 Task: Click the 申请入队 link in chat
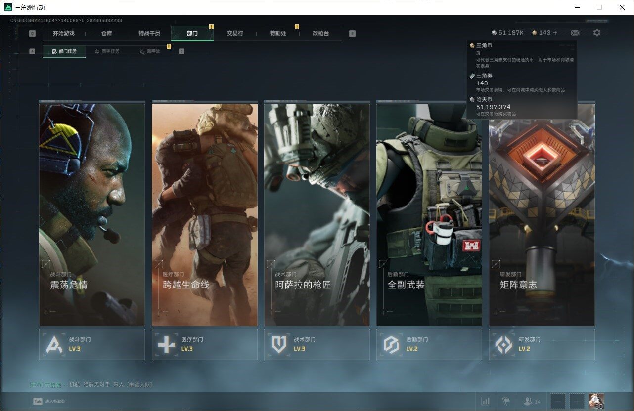point(139,384)
